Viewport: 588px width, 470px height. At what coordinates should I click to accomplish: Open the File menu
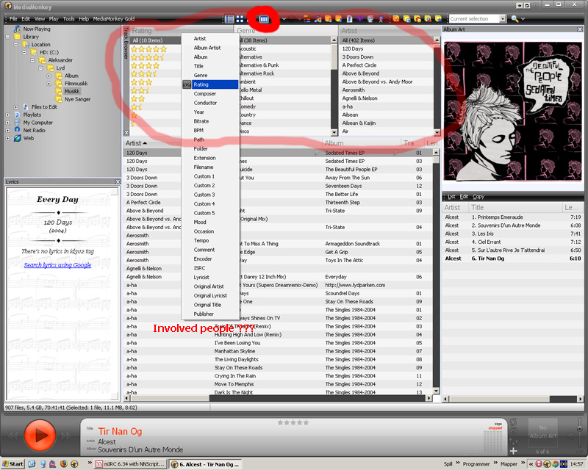(13, 19)
